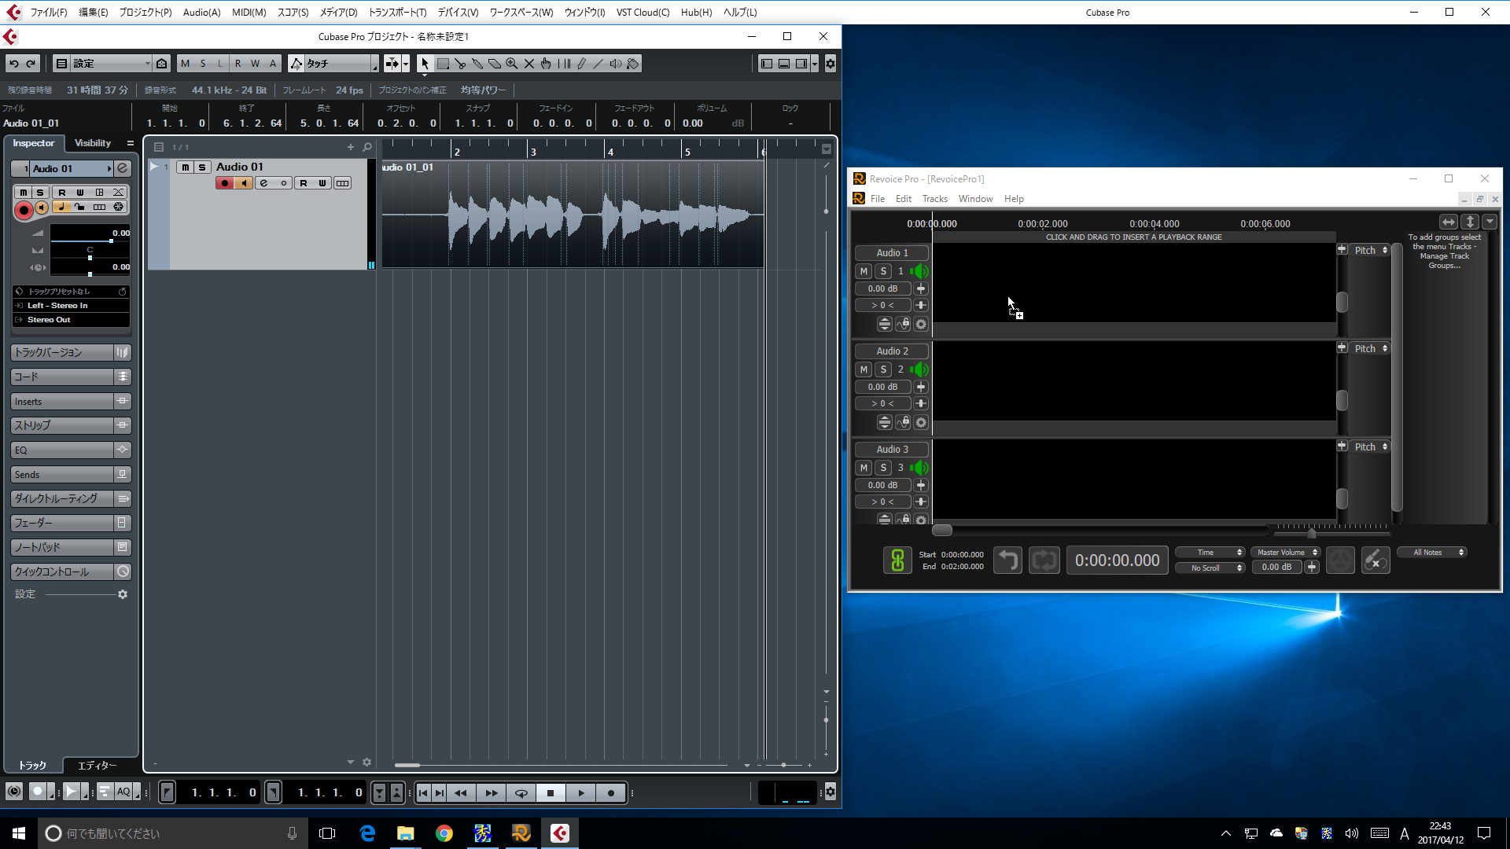The width and height of the screenshot is (1510, 849).
Task: Select the Object Selection arrow tool
Action: 425,64
